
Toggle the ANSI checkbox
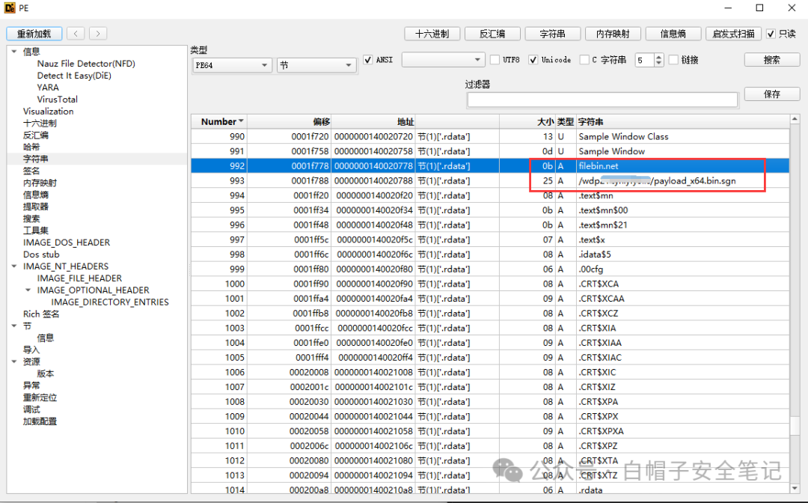pyautogui.click(x=368, y=60)
